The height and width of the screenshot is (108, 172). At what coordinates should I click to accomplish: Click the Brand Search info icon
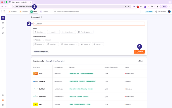[x=42, y=17]
